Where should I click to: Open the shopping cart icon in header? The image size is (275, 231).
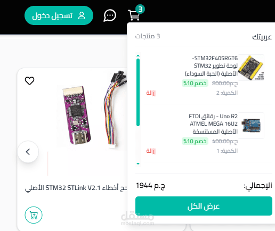[134, 15]
